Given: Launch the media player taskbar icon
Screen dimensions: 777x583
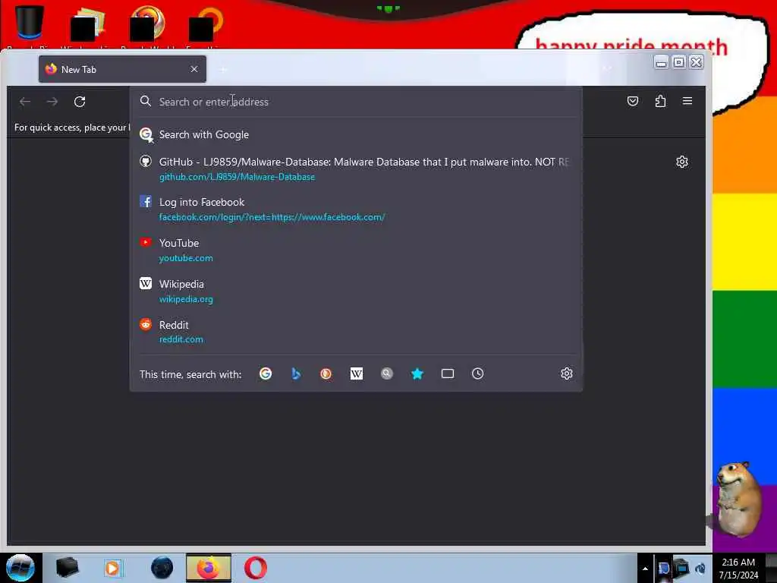Looking at the screenshot, I should 112,568.
